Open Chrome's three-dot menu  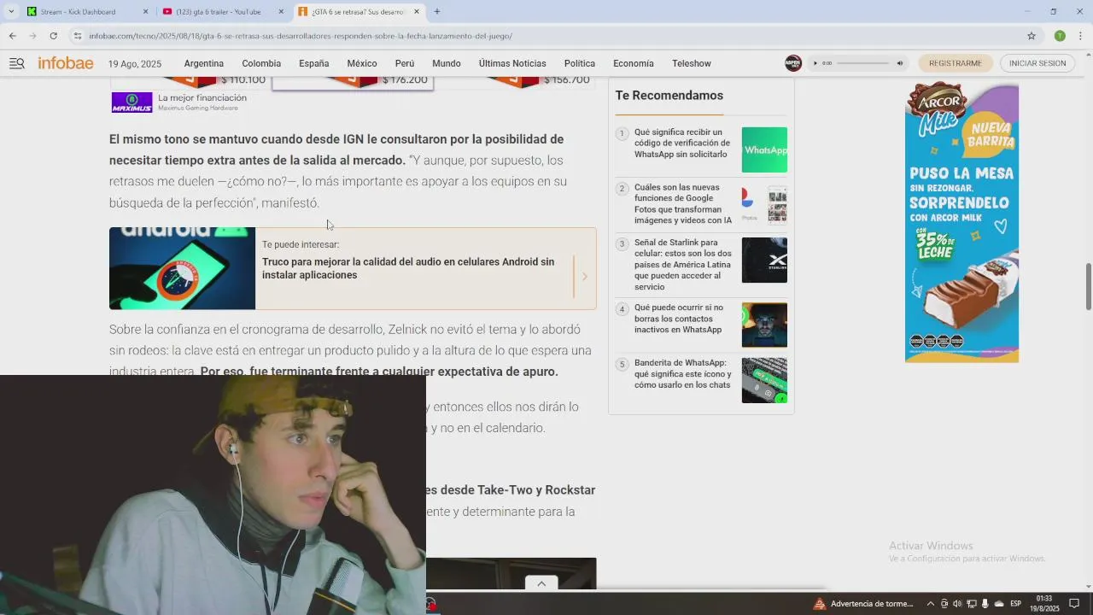pos(1081,36)
